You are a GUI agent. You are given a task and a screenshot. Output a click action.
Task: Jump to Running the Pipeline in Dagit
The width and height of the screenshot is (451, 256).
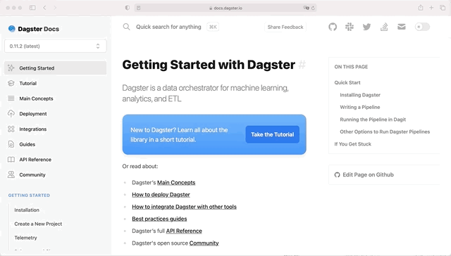point(373,120)
